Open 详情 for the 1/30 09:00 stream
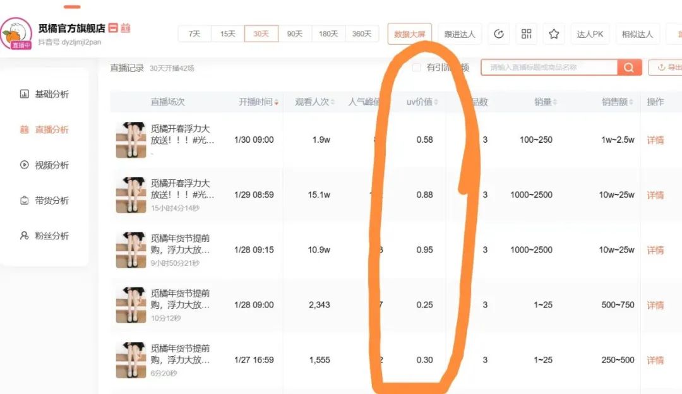682x394 pixels. click(x=655, y=140)
